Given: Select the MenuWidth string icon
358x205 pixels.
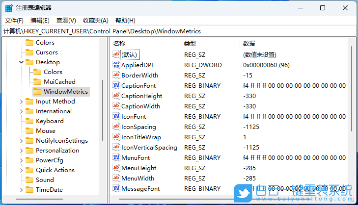Looking at the screenshot, I should [x=116, y=178].
